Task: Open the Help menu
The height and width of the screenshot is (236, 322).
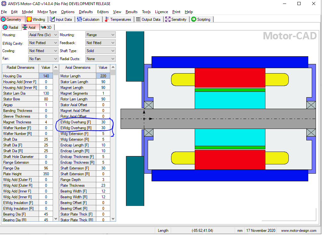Action: click(189, 12)
